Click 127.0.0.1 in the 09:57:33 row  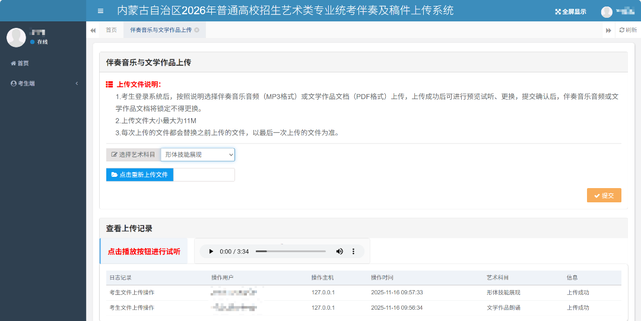tap(323, 293)
